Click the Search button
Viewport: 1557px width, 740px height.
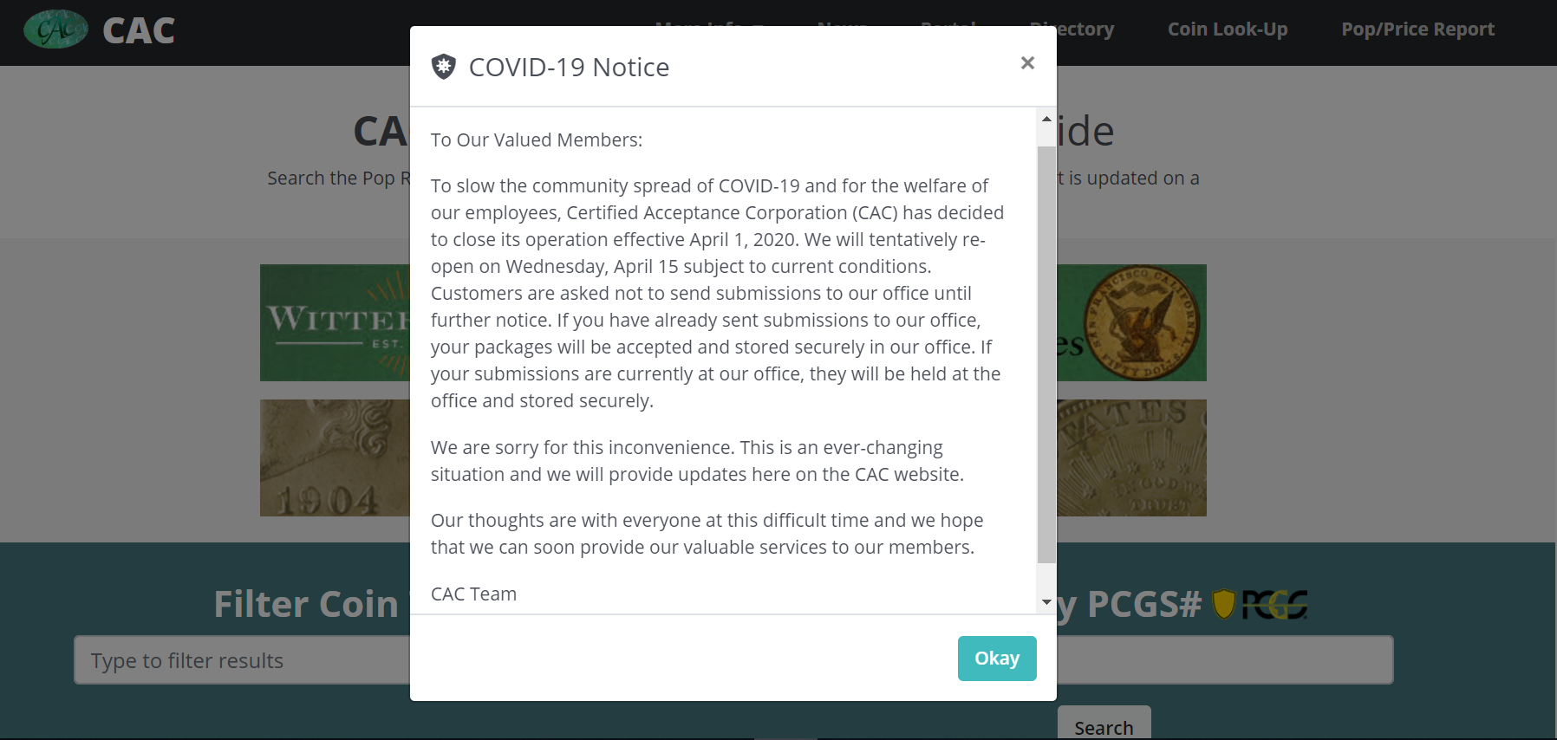pyautogui.click(x=1104, y=723)
